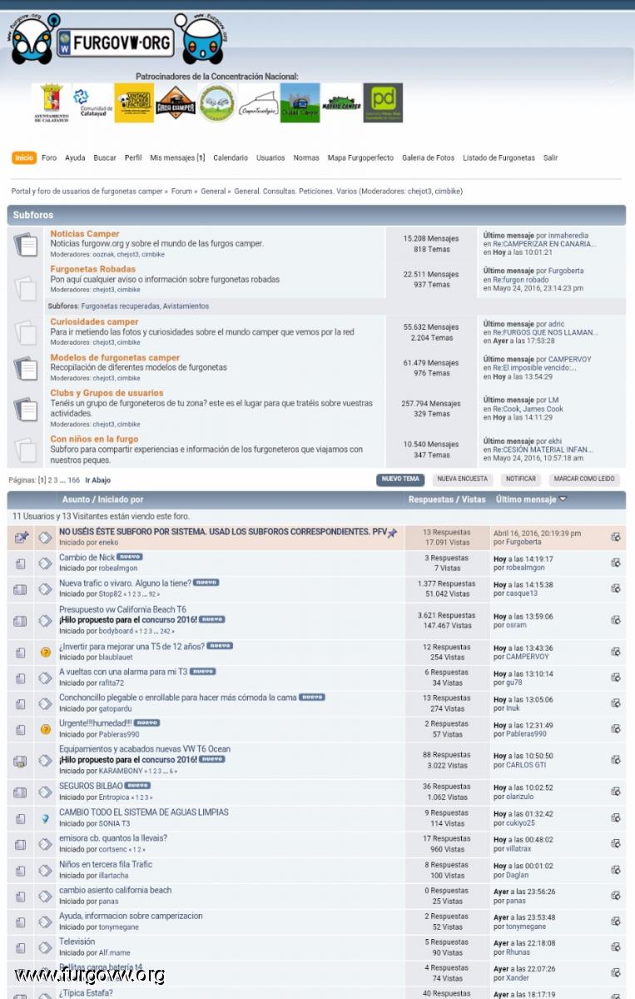The image size is (635, 999).
Task: Open Mis mensajes [1] in the menu
Action: tap(177, 157)
